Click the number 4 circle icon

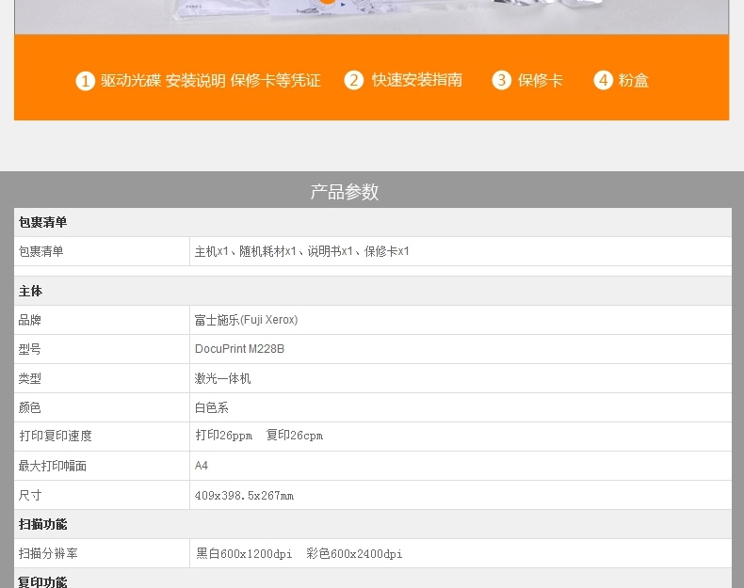(603, 80)
